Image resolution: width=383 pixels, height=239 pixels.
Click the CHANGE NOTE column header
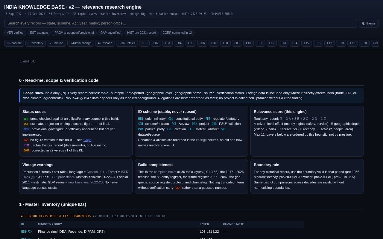click(x=233, y=224)
